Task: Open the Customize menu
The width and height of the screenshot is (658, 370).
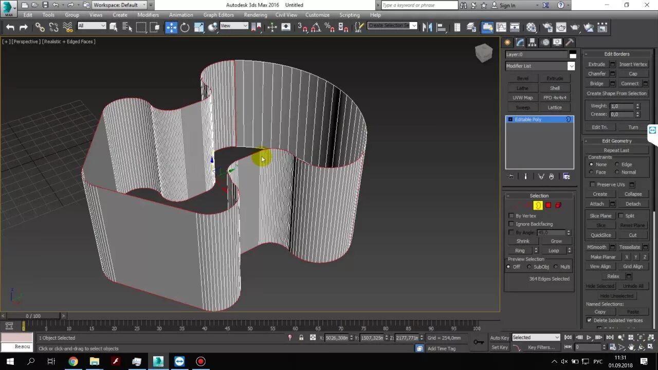Action: tap(317, 15)
